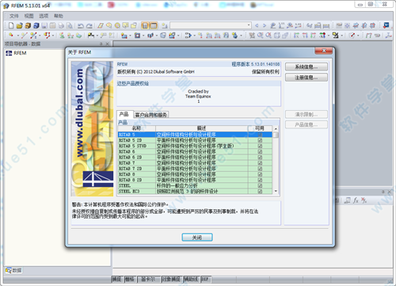Screen dimensions: 396x286
Task: Click the 演示限制... button
Action: coord(307,114)
